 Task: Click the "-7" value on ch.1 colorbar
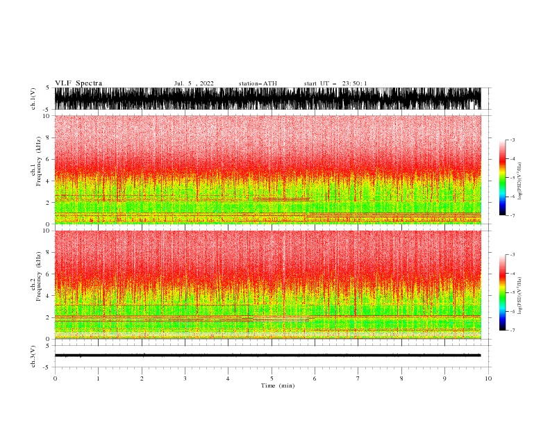point(512,215)
